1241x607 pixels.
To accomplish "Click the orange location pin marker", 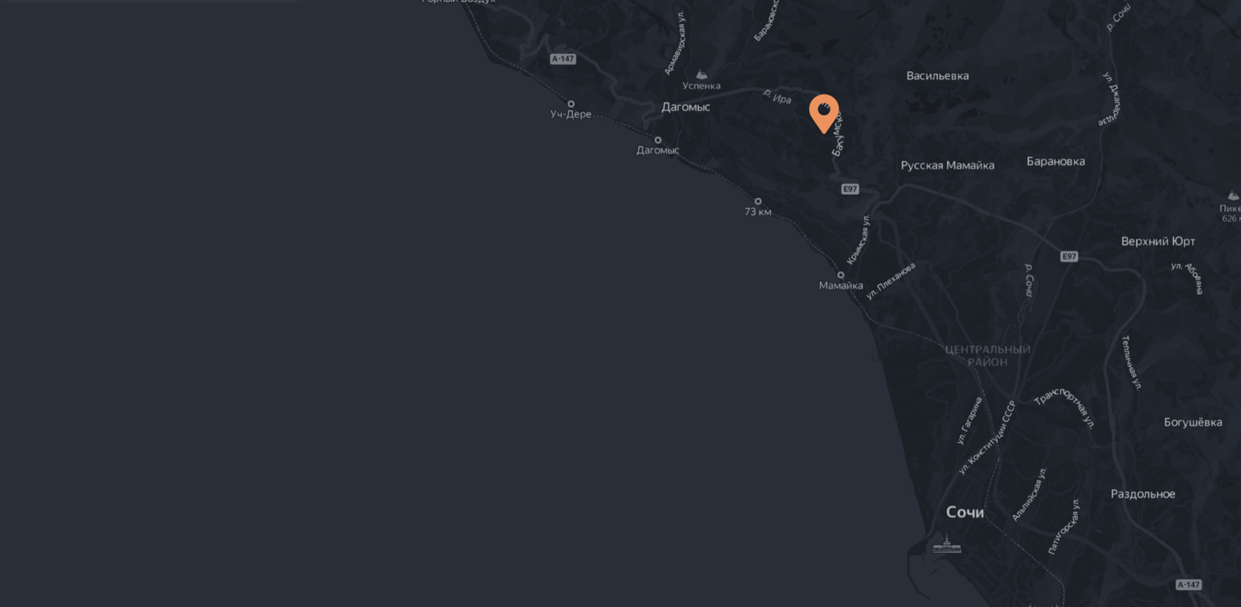I will 824,114.
